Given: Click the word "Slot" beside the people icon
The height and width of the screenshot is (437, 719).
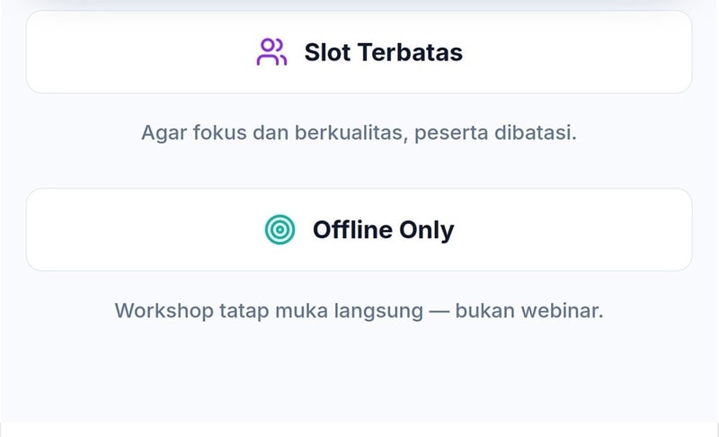Looking at the screenshot, I should coord(326,52).
